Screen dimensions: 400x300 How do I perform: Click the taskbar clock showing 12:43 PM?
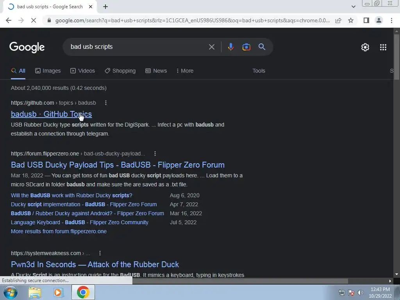coord(380,293)
